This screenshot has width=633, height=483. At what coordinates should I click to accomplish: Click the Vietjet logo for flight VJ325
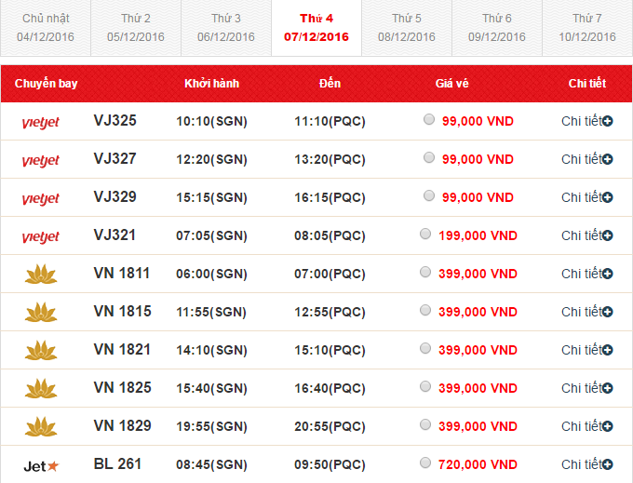pyautogui.click(x=40, y=122)
